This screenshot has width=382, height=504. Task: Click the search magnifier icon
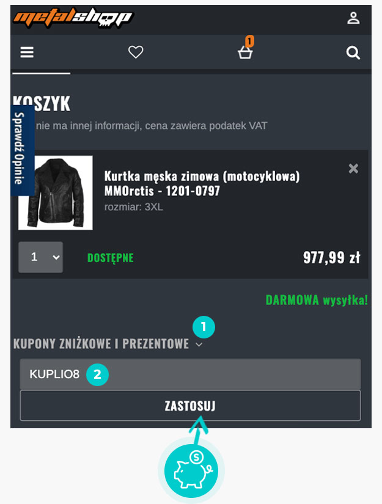(x=353, y=53)
